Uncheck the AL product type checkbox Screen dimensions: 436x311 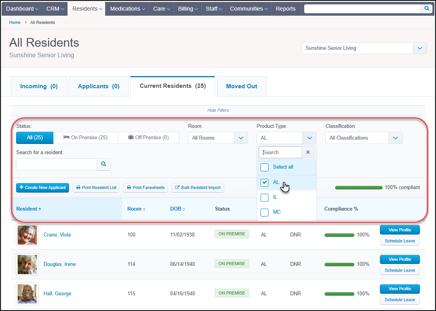(x=265, y=182)
